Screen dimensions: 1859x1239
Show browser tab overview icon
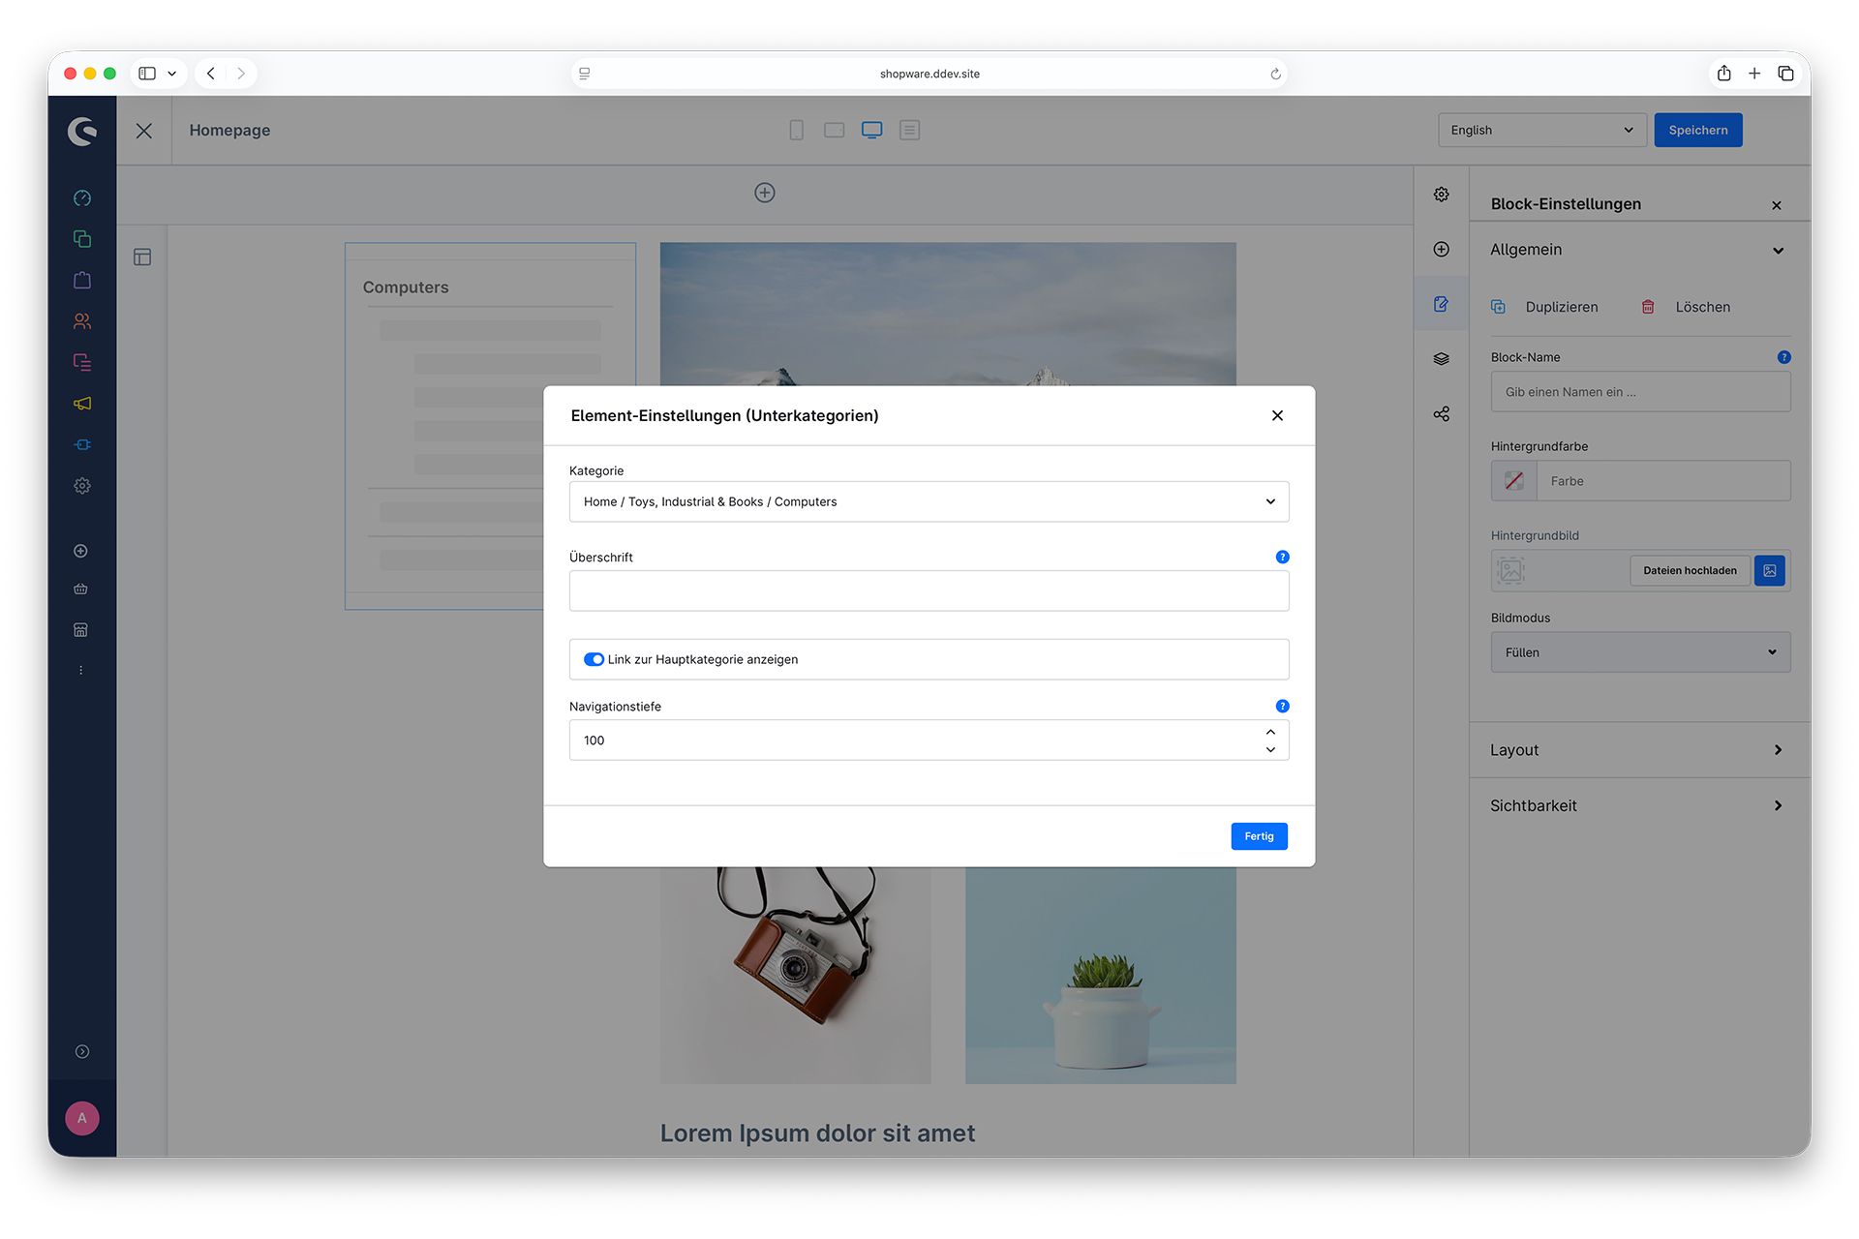(1786, 74)
